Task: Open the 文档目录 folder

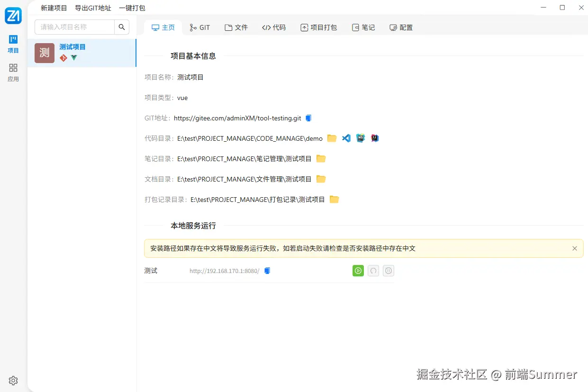Action: point(320,179)
